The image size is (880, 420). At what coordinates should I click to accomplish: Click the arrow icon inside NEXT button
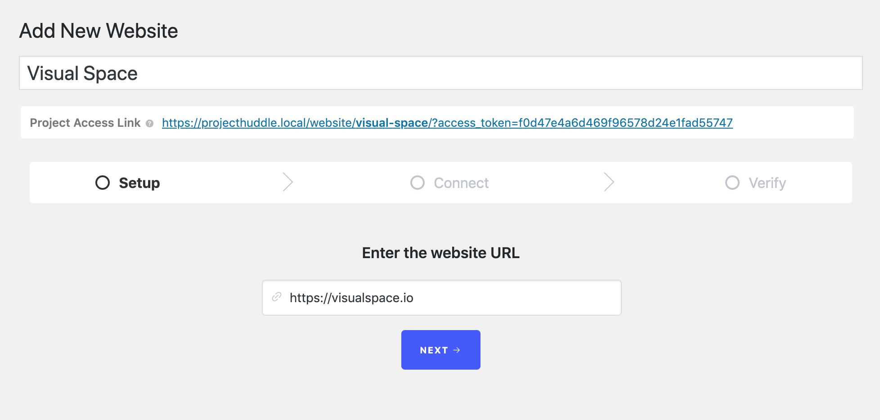tap(457, 350)
